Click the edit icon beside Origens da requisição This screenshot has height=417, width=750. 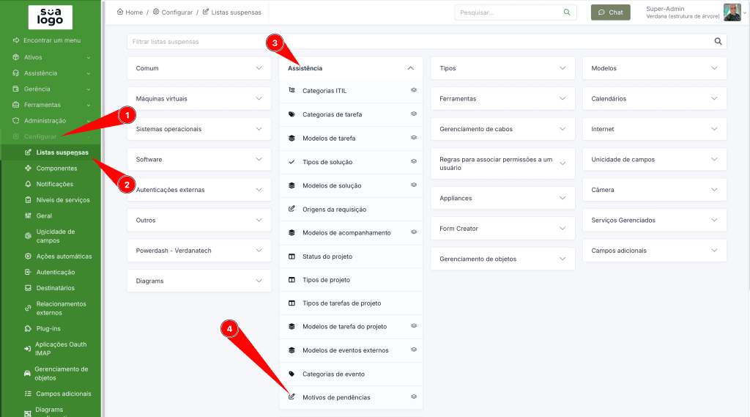(292, 209)
